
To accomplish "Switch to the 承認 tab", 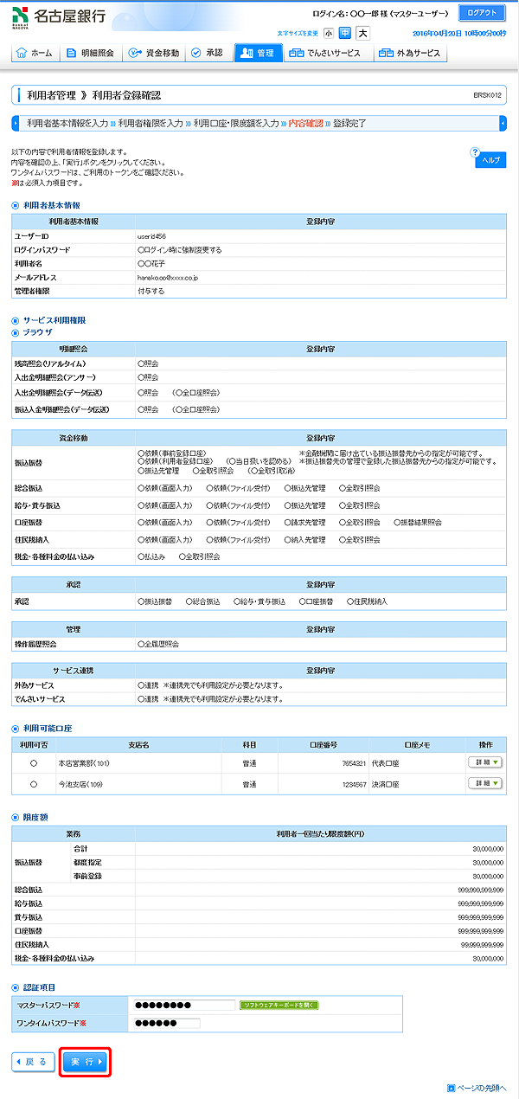I will 208,53.
